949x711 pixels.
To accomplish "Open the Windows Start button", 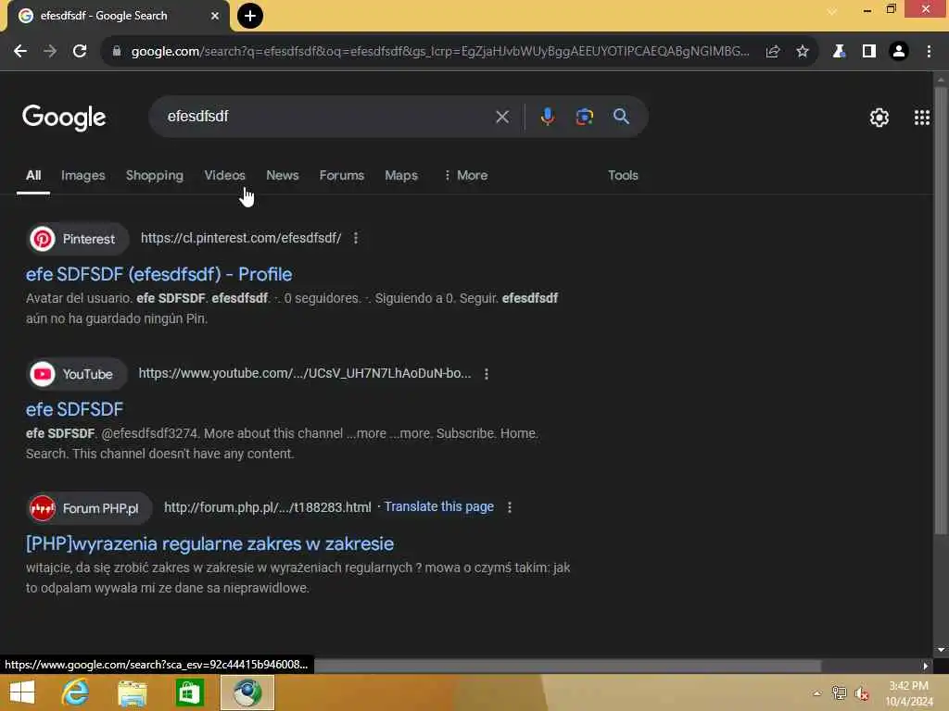I will coord(22,692).
